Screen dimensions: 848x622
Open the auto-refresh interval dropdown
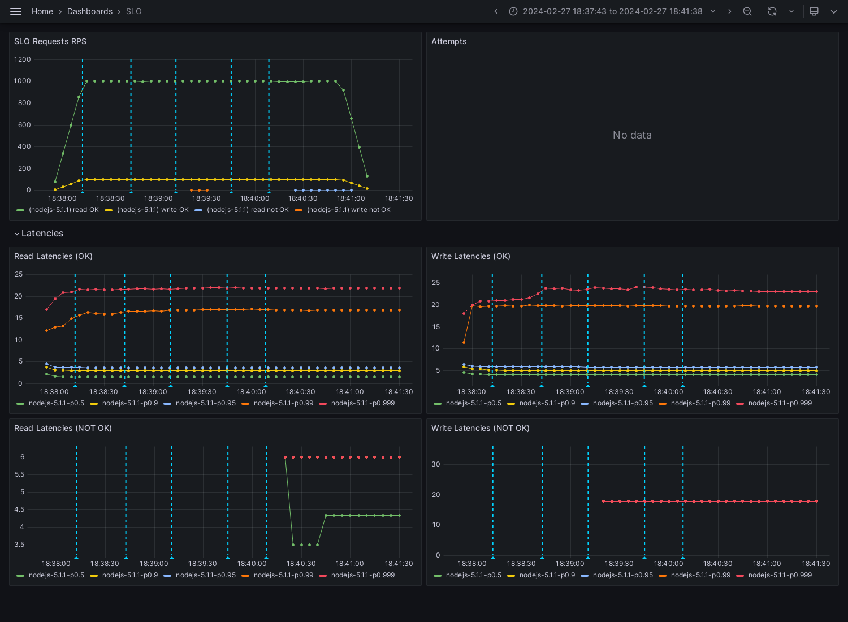pyautogui.click(x=791, y=11)
